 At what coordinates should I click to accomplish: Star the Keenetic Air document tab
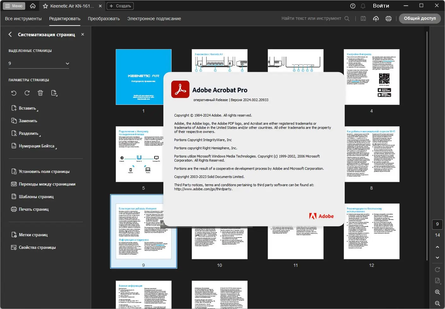pyautogui.click(x=45, y=6)
